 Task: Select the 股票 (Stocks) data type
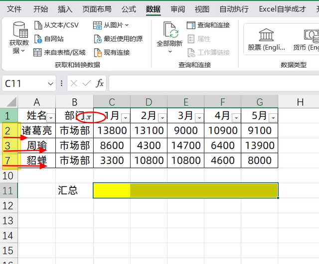[266, 40]
